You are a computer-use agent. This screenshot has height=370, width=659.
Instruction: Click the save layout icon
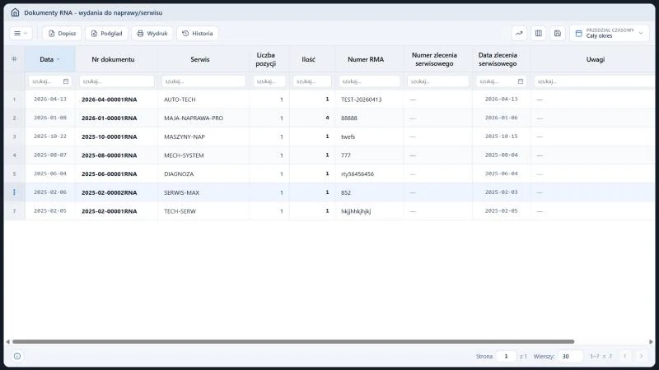(x=558, y=33)
